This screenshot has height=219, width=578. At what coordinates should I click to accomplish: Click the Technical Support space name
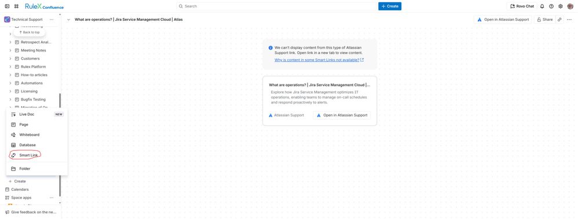[27, 20]
